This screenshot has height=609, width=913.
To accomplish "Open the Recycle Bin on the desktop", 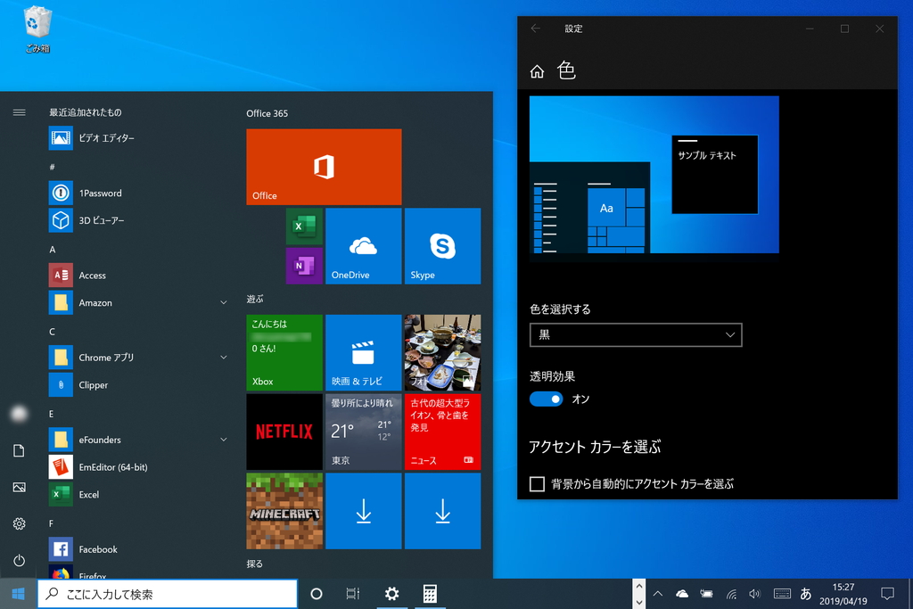I will tap(37, 29).
